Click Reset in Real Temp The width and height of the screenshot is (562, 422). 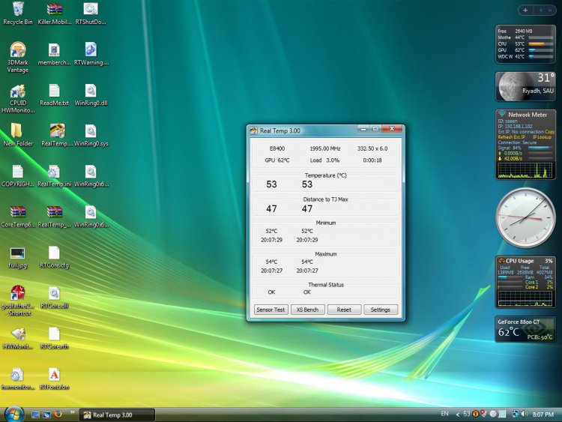point(344,310)
